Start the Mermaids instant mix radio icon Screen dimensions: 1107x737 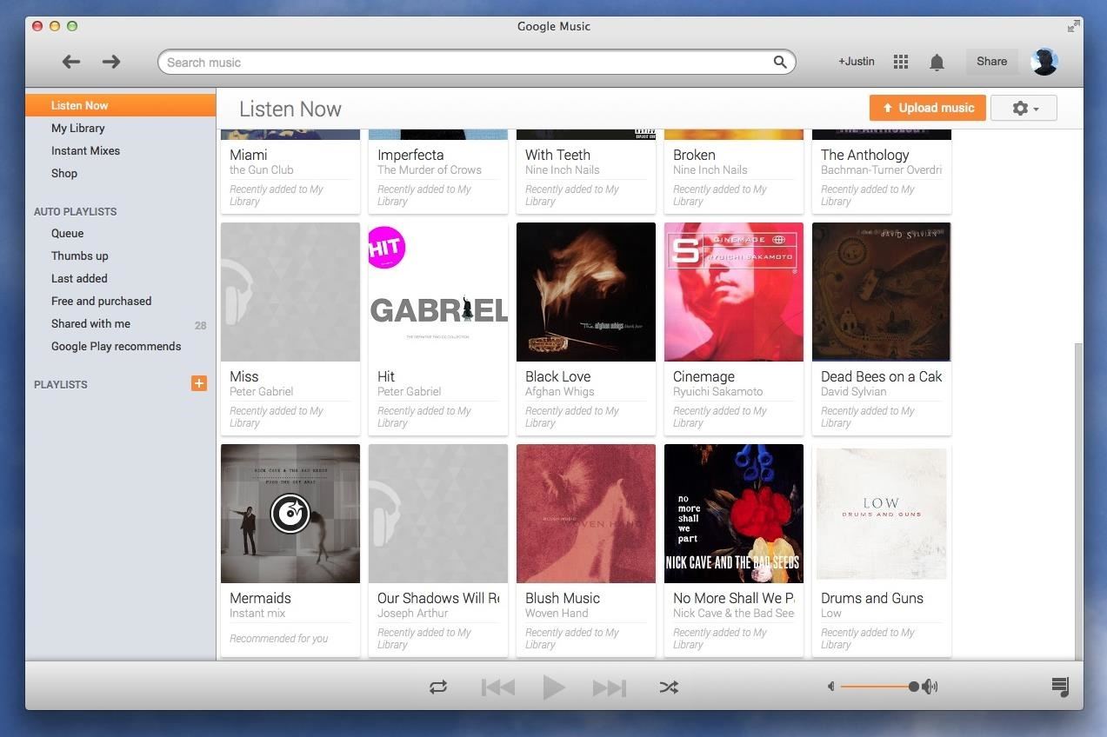tap(290, 514)
